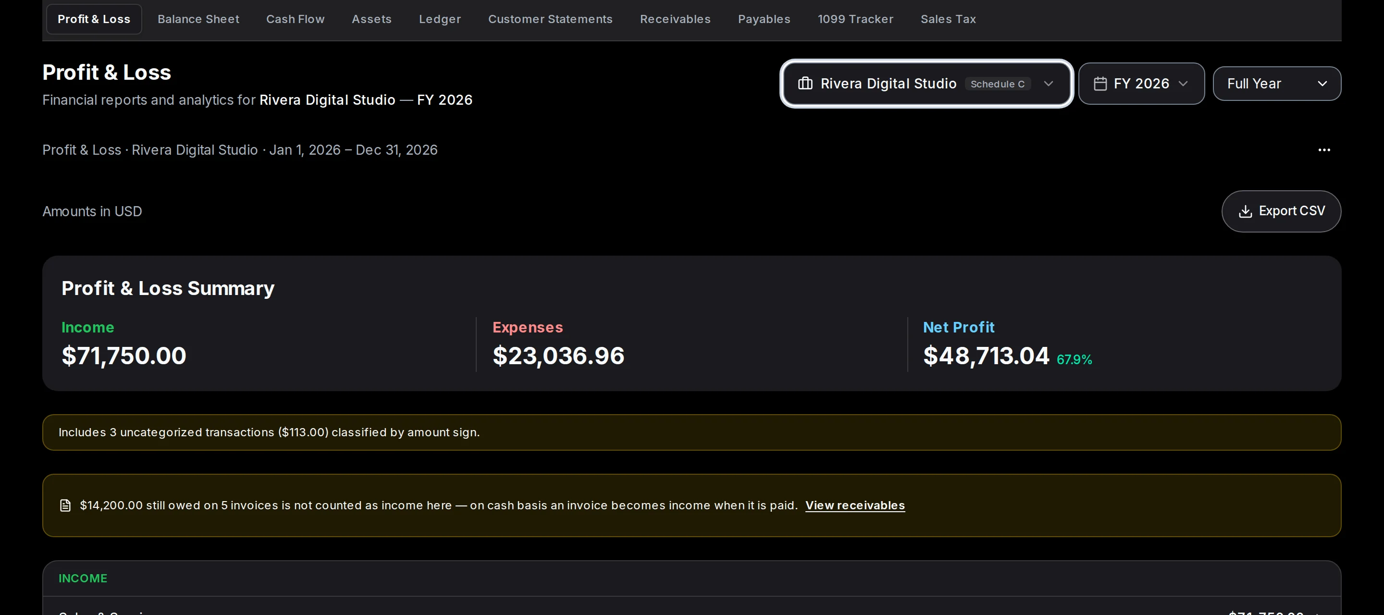Click the INCOME section header
Screen dimensions: 1384x615
tap(83, 578)
